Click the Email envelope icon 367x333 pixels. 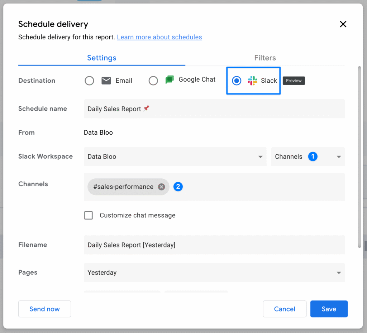tap(106, 81)
